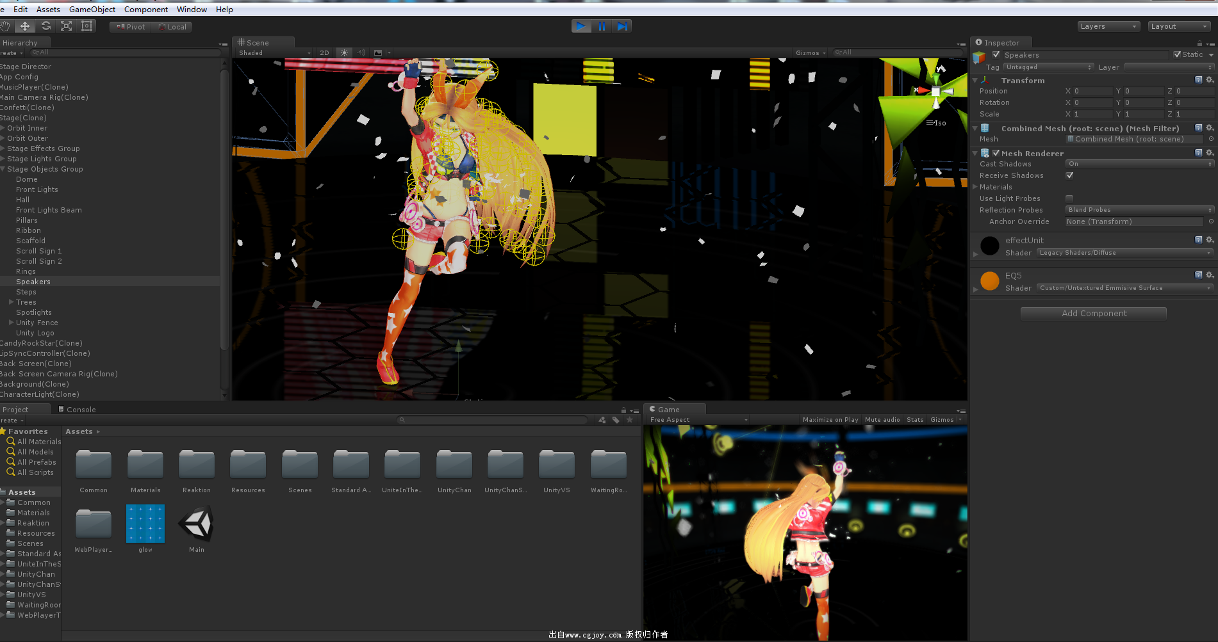1218x642 pixels.
Task: Open effectUnit material gear menu
Action: point(1209,240)
